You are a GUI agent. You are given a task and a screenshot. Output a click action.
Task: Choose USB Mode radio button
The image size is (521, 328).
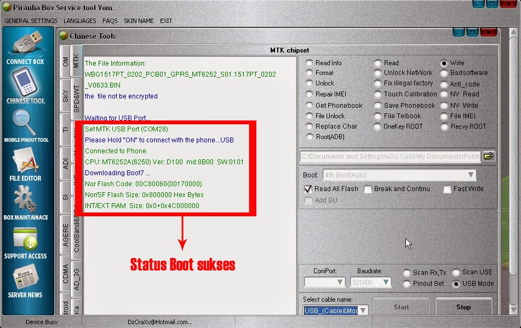456,284
